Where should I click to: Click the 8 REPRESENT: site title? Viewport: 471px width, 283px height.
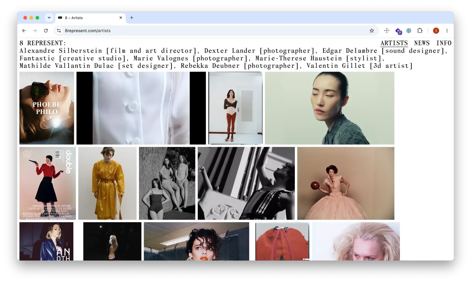[x=43, y=43]
